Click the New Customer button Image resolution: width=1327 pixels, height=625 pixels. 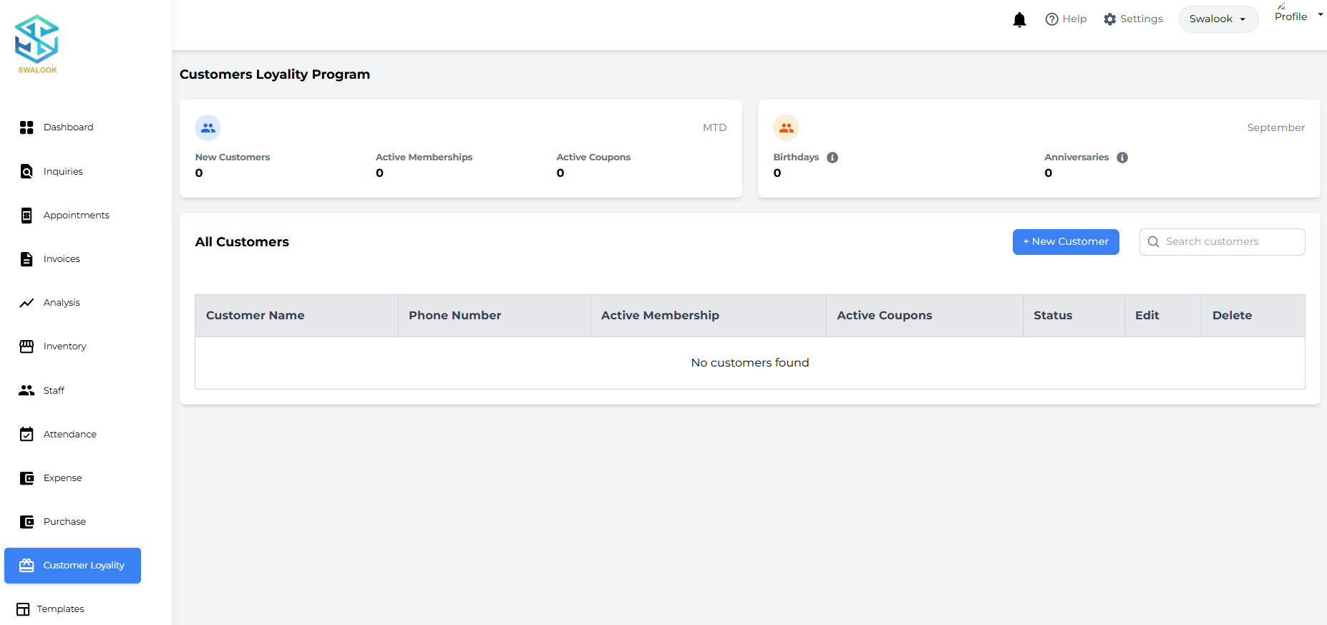tap(1065, 242)
